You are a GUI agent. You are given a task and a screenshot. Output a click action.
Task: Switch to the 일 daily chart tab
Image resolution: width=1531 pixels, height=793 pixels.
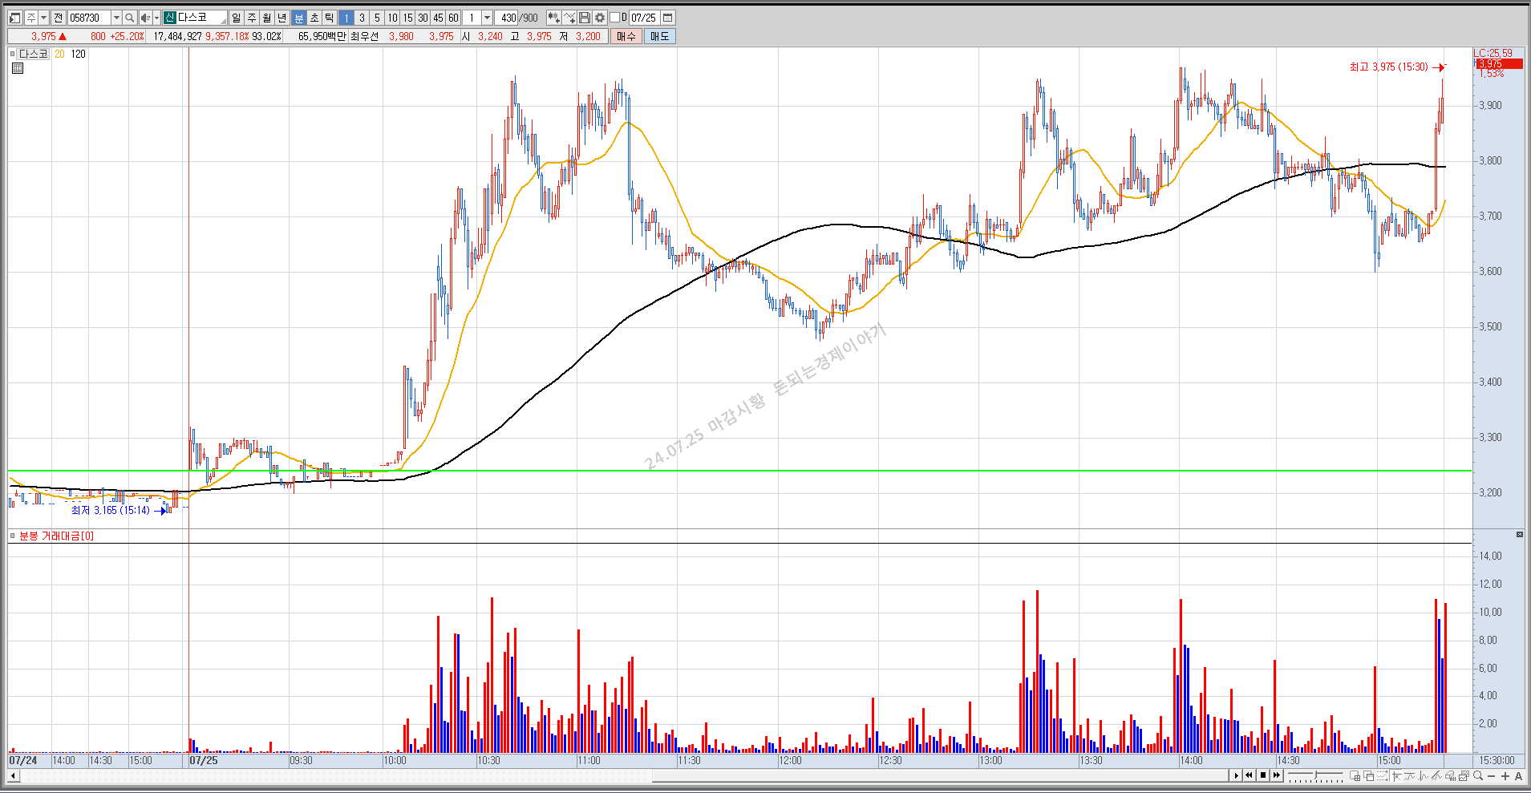[x=236, y=18]
